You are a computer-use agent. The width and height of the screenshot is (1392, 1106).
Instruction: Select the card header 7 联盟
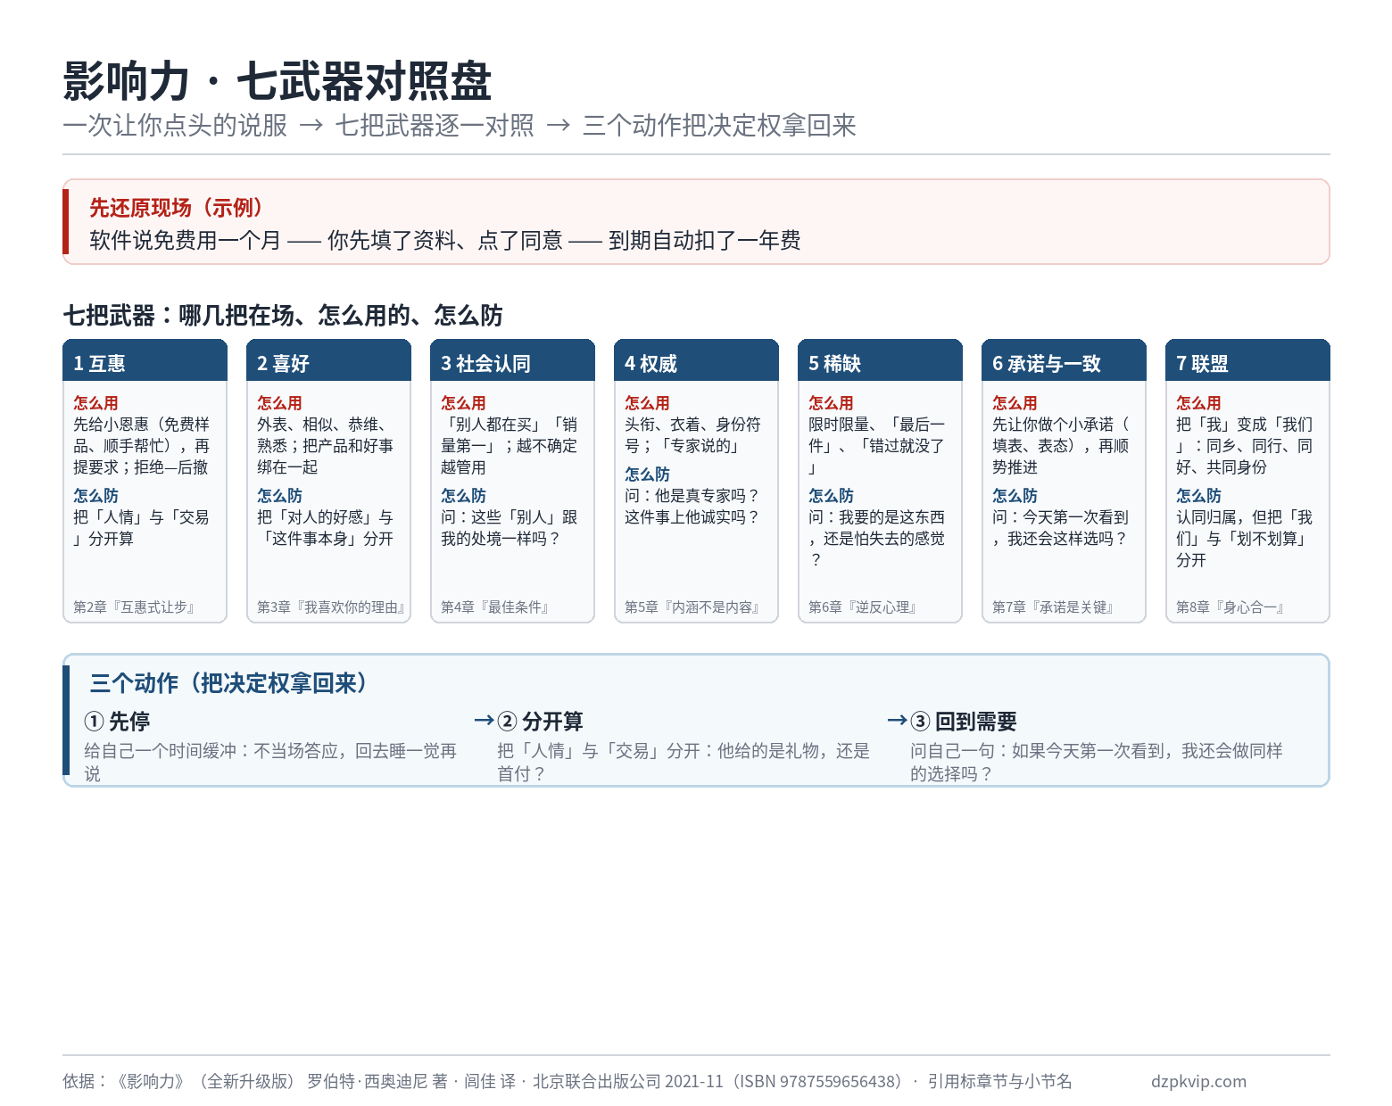(1247, 361)
